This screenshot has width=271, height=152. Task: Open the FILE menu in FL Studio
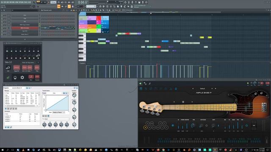click(2, 3)
